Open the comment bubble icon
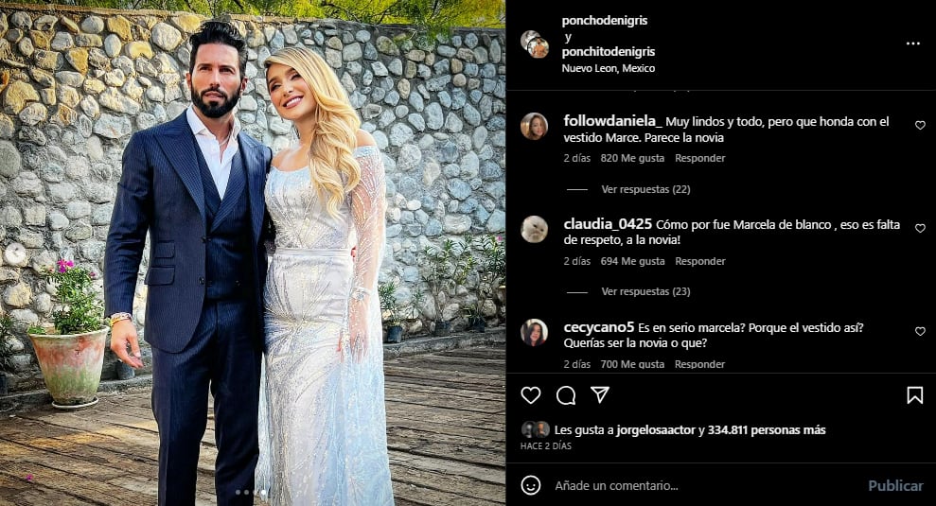The image size is (936, 506). (x=566, y=394)
